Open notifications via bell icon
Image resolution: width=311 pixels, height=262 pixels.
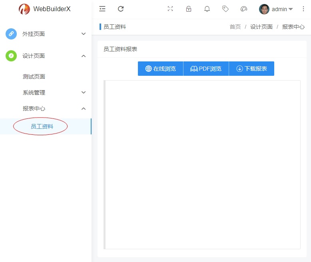pyautogui.click(x=207, y=9)
